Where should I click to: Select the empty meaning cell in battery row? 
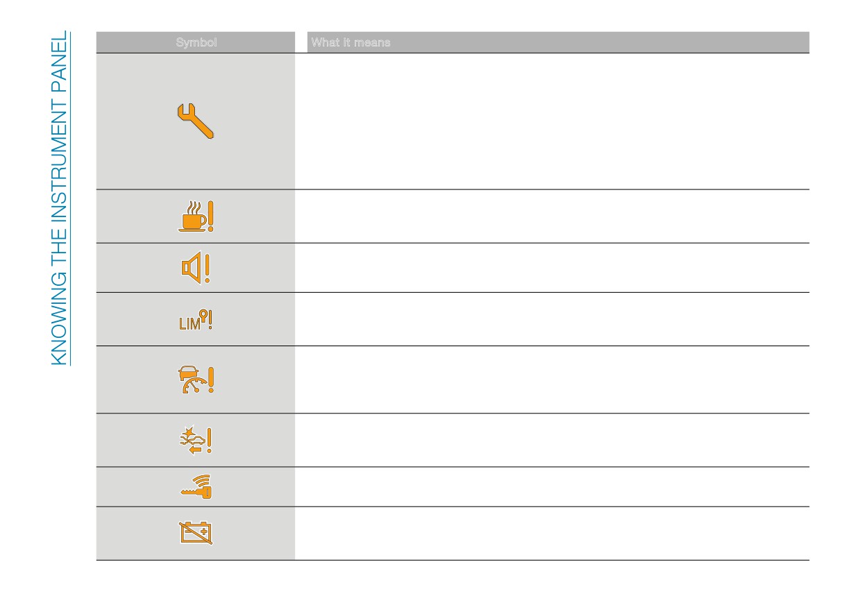[x=553, y=533]
